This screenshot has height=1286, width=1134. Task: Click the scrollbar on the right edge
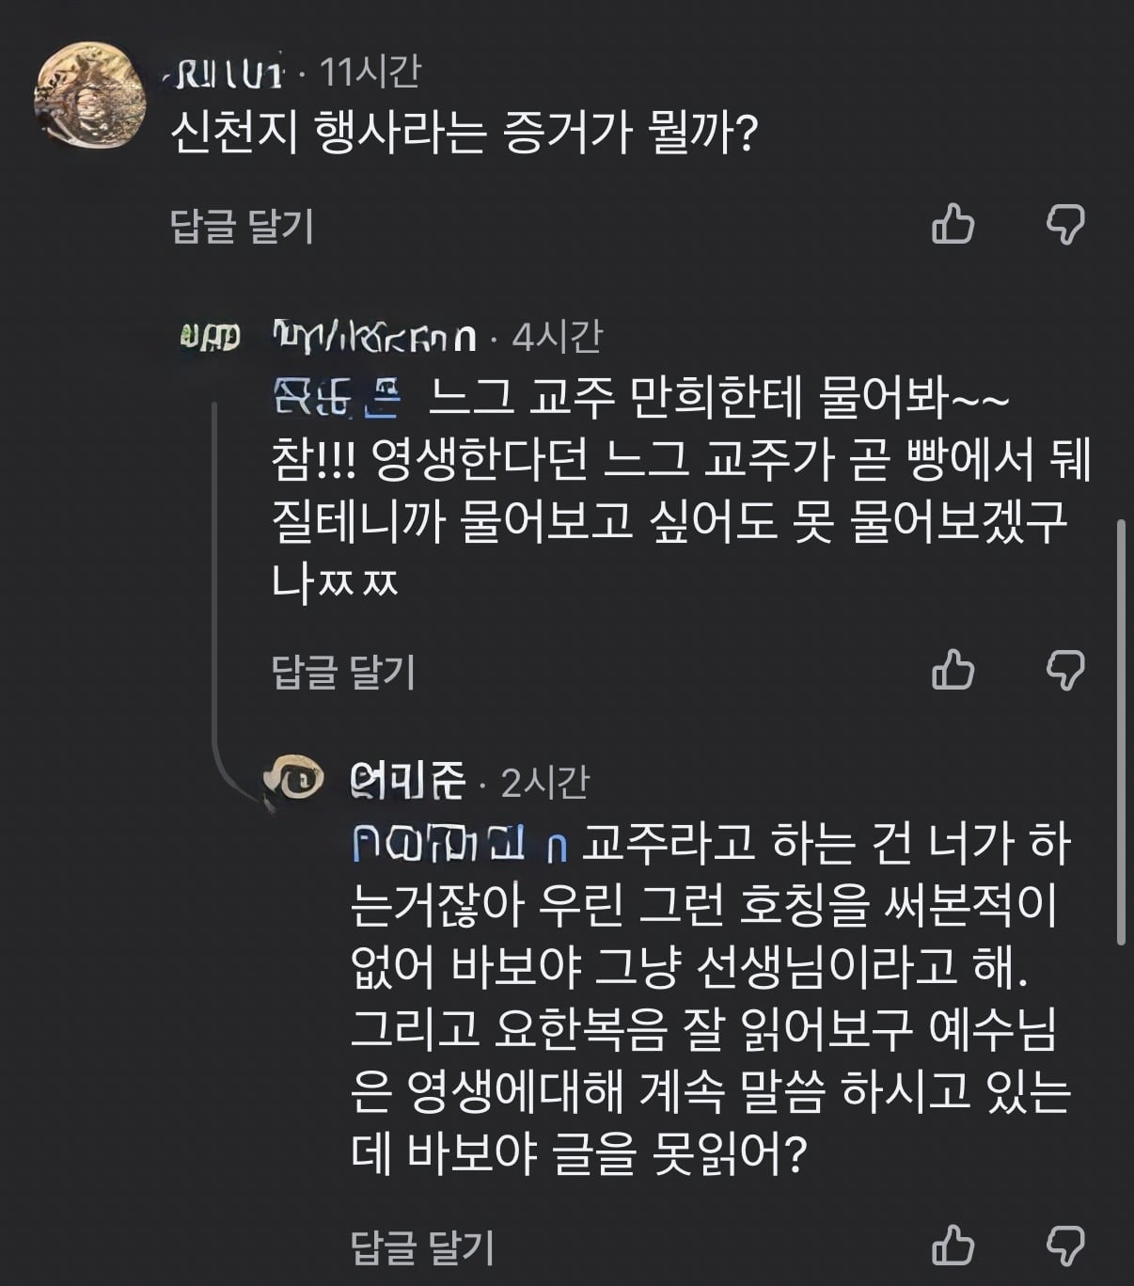1119,731
